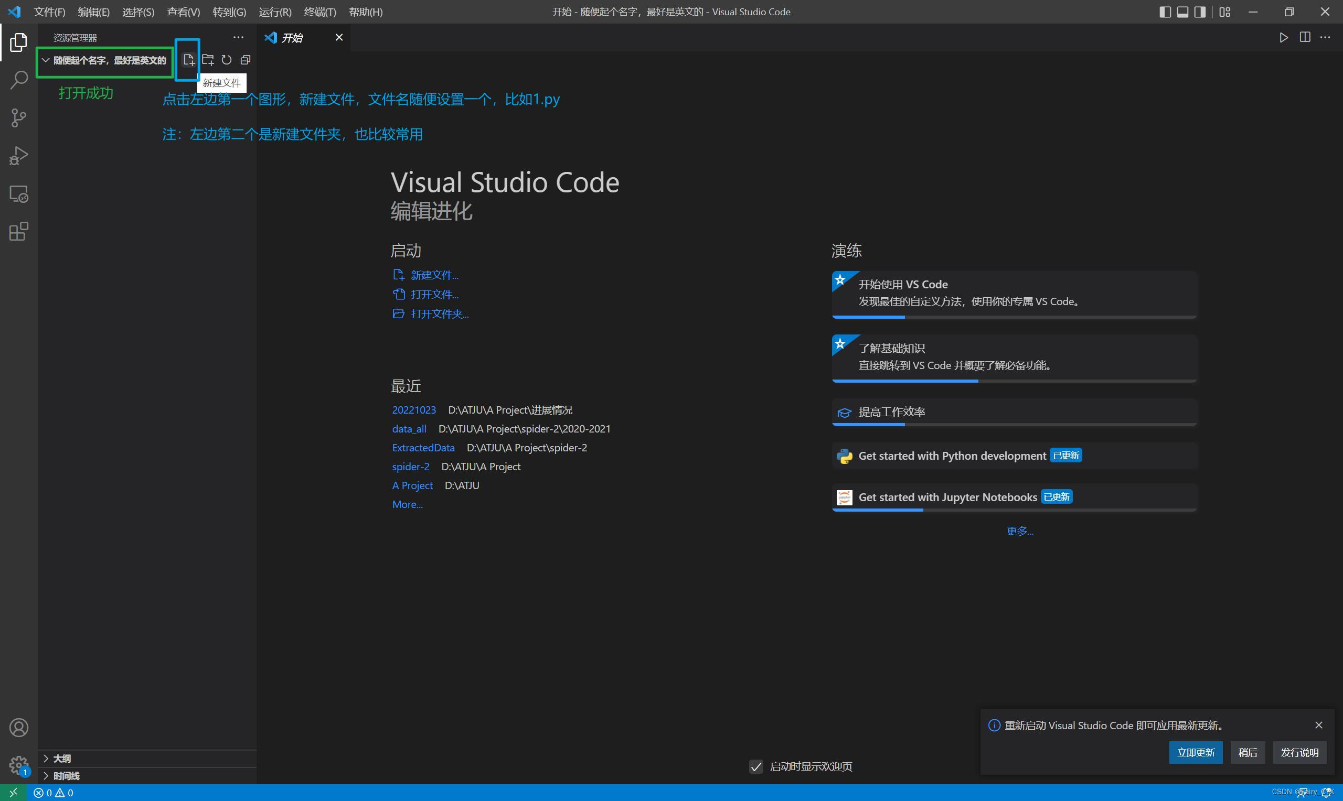Toggle primary sidebar visibility in title bar
1343x801 pixels.
point(1165,12)
